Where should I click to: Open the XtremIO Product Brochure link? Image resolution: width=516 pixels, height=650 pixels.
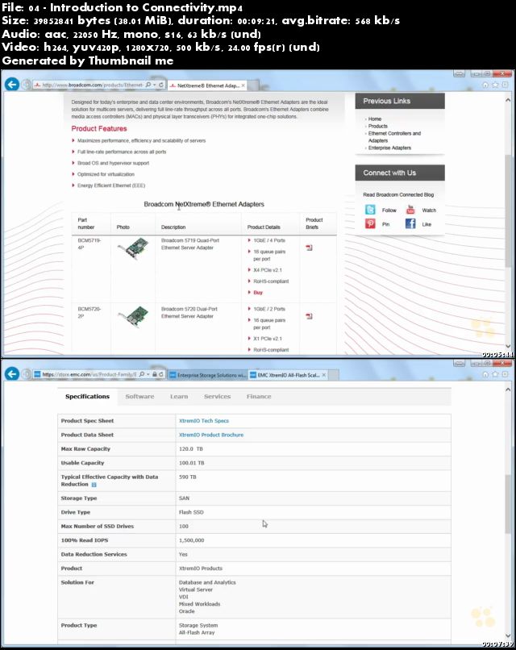click(x=211, y=435)
